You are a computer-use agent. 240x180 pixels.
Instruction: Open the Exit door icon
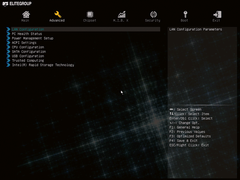[217, 15]
